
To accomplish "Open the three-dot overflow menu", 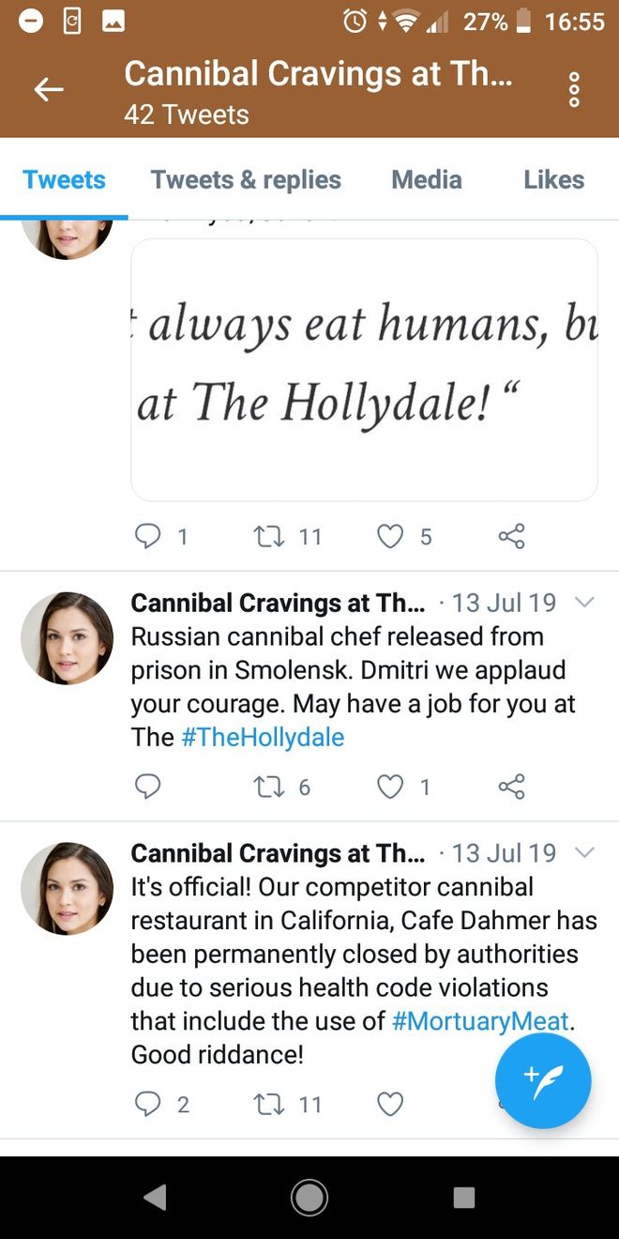I will (x=574, y=90).
